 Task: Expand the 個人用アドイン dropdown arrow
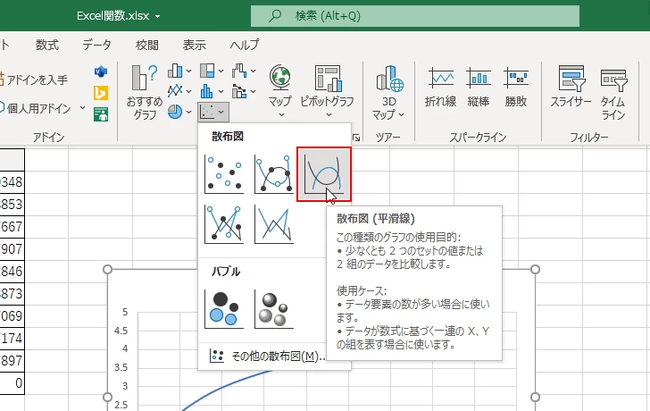click(82, 108)
